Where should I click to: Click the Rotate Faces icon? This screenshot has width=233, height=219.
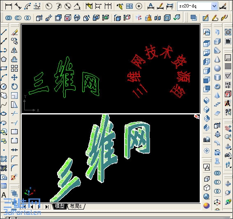77,18
